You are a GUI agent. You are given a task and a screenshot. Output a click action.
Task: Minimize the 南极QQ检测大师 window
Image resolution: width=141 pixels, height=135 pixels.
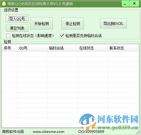click(x=125, y=4)
